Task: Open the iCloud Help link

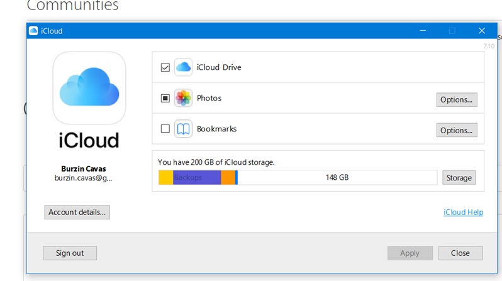Action: [463, 212]
